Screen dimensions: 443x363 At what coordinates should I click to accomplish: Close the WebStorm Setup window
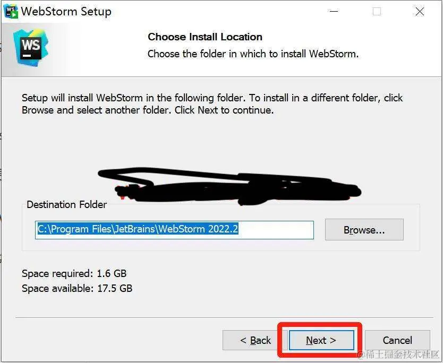coord(420,12)
